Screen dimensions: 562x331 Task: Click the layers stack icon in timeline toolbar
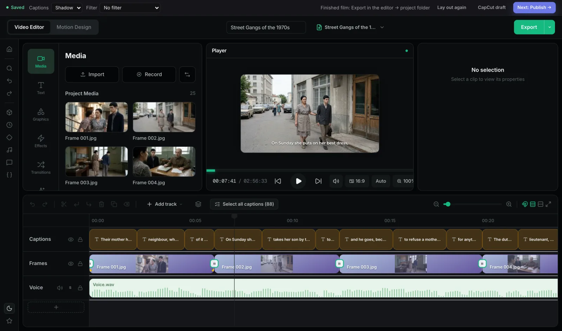[x=198, y=204]
